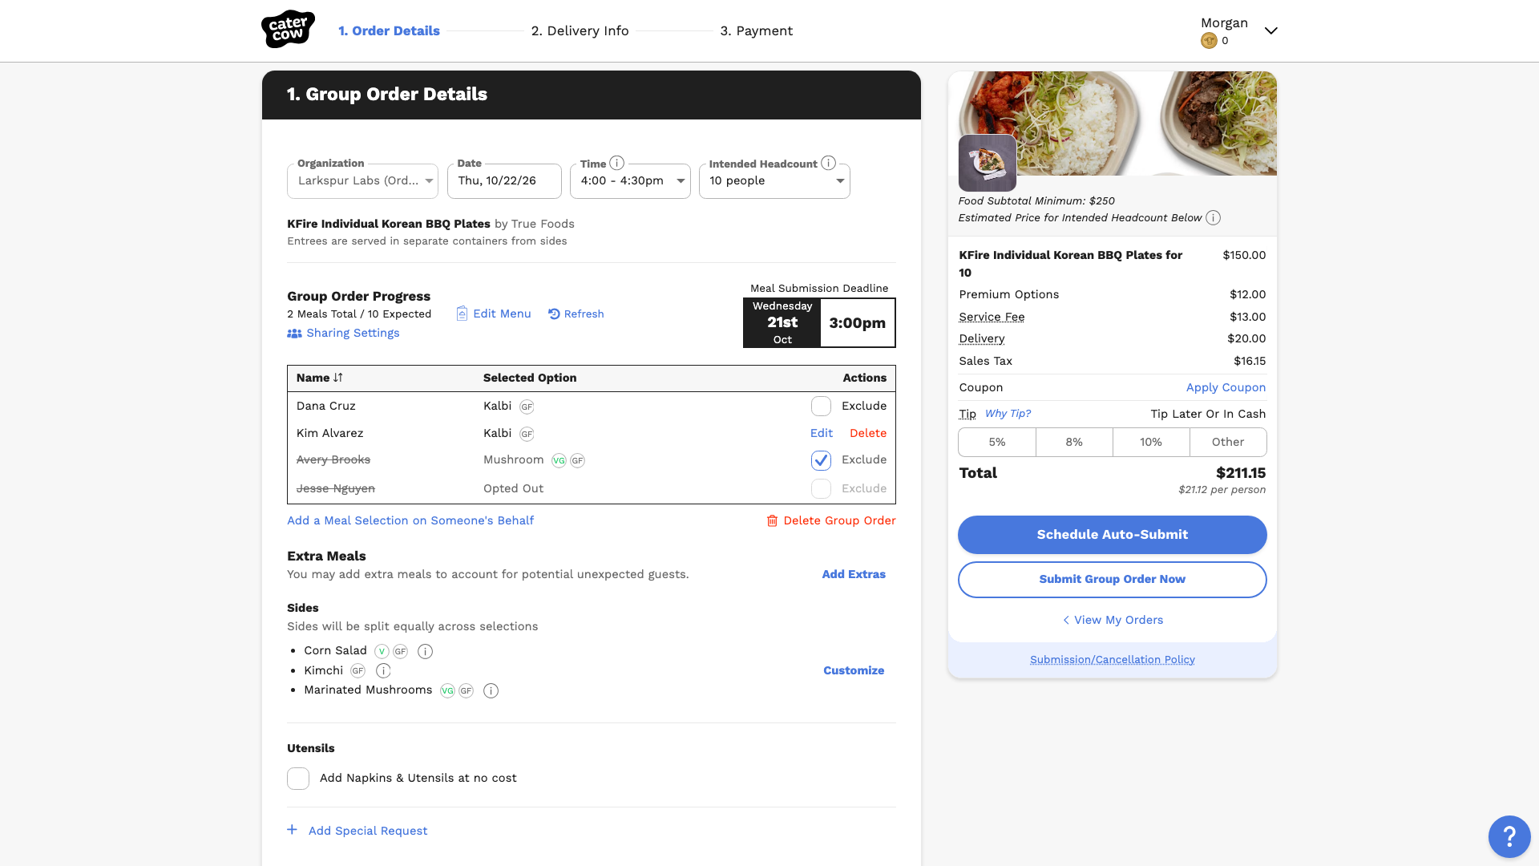Image resolution: width=1539 pixels, height=866 pixels.
Task: Open the Organization dropdown
Action: click(362, 181)
